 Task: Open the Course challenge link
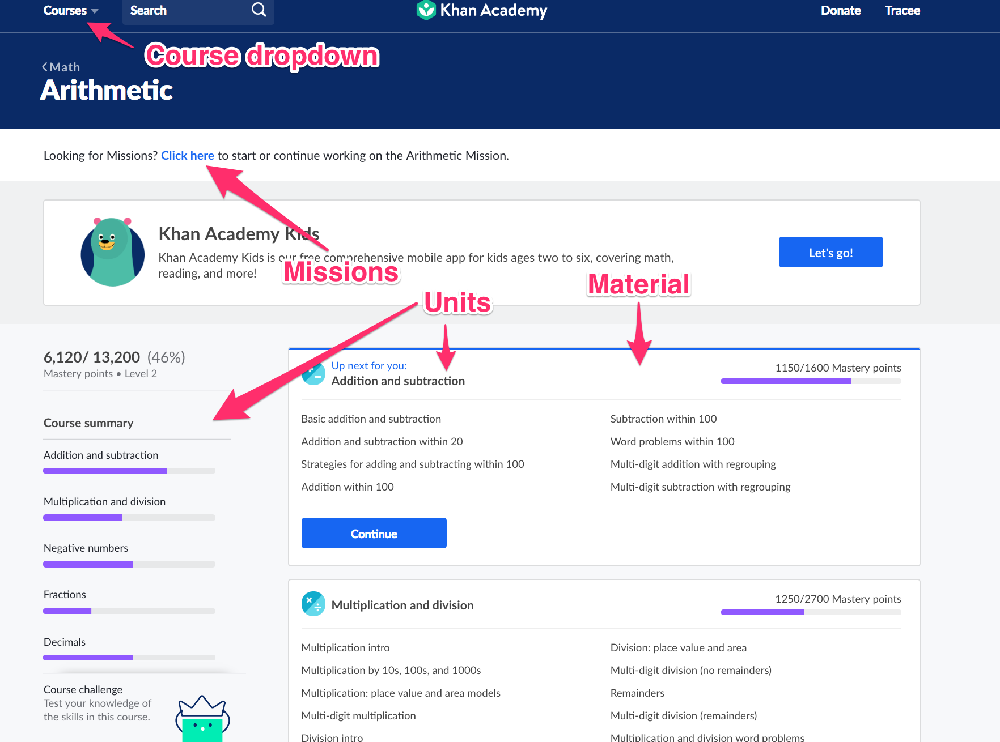83,689
